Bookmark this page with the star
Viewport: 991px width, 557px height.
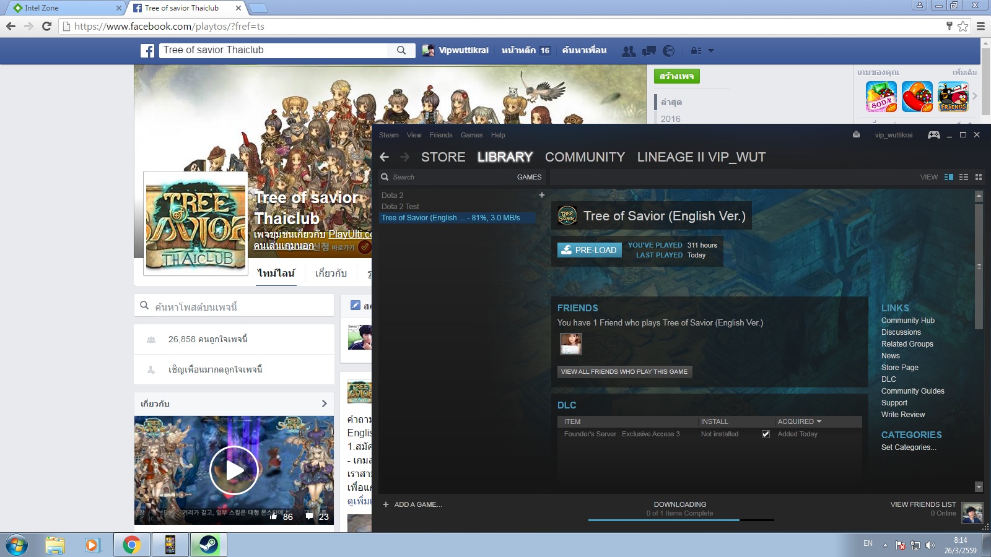click(963, 26)
